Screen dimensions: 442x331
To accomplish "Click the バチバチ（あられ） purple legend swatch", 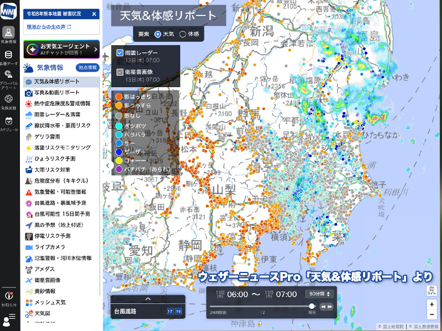I will (119, 169).
